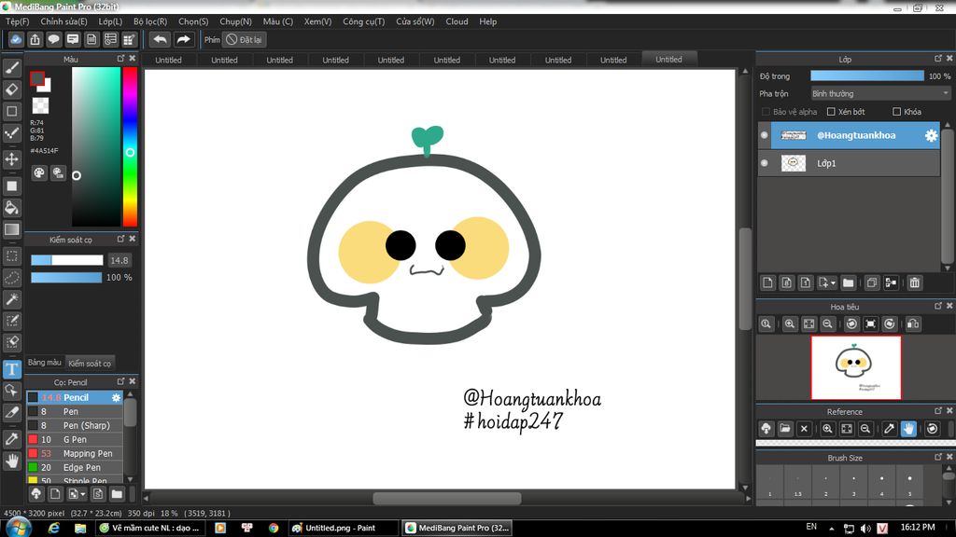Open Pencil brush settings gear
Image resolution: width=956 pixels, height=537 pixels.
116,397
